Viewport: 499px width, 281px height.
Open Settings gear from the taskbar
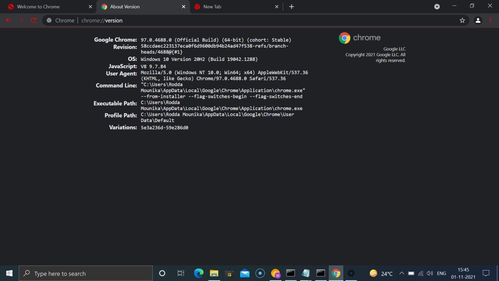click(351, 273)
